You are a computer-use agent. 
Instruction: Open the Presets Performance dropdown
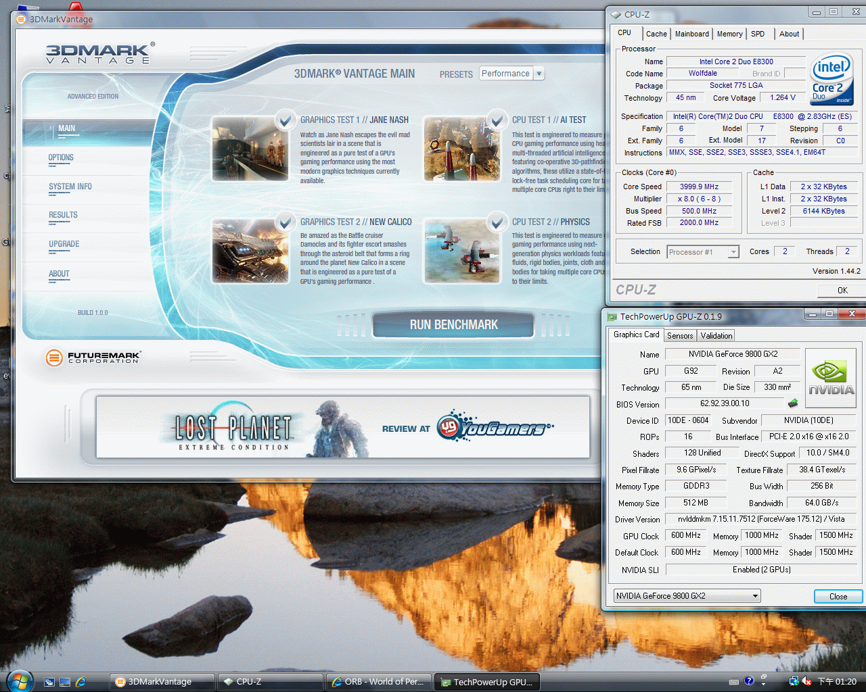pos(512,74)
